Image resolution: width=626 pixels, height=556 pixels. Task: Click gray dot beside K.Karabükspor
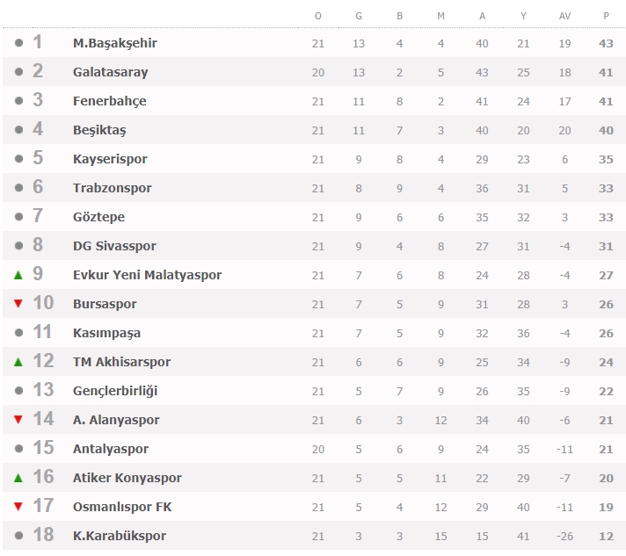click(18, 536)
